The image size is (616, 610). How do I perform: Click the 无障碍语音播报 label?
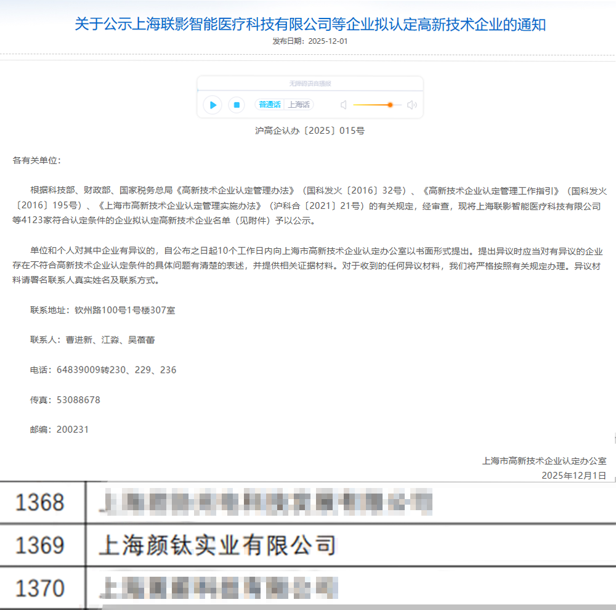coord(310,83)
